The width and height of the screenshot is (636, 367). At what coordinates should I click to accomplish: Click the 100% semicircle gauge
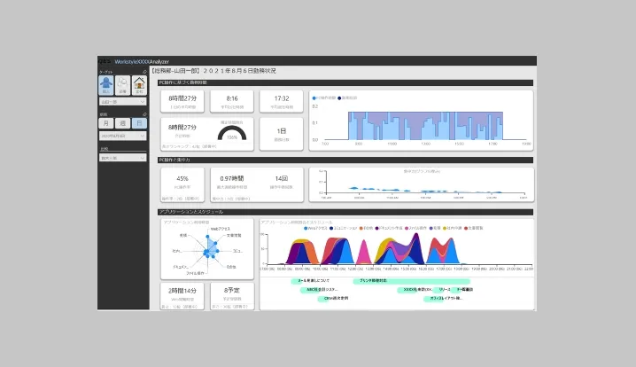coord(233,131)
